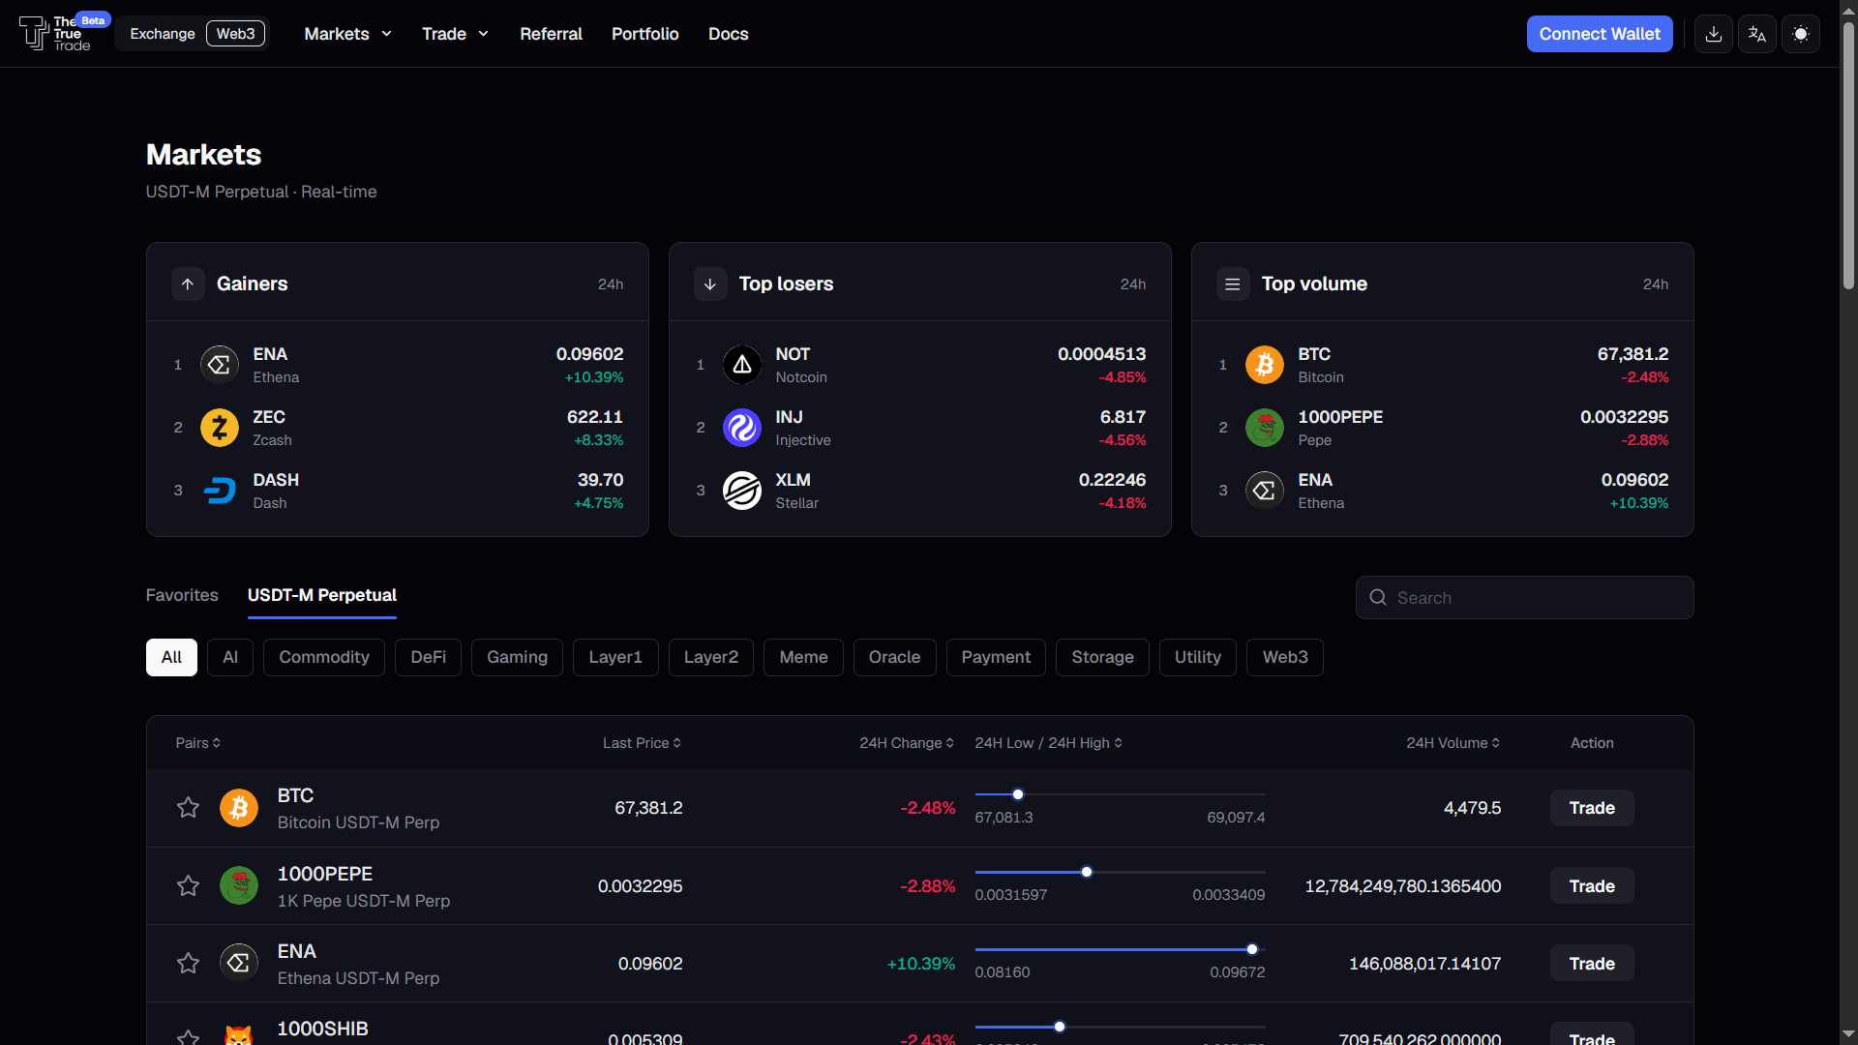Viewport: 1858px width, 1045px height.
Task: Click the Connect Wallet button
Action: (x=1600, y=34)
